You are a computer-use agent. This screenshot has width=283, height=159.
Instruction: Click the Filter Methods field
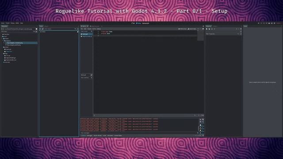87,78
